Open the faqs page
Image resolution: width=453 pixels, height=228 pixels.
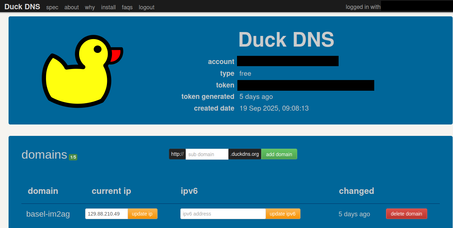(x=127, y=7)
